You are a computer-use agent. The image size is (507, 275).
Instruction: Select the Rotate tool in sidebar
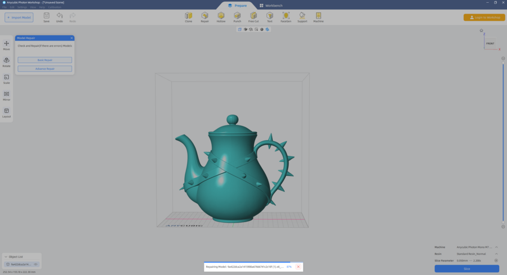[7, 62]
